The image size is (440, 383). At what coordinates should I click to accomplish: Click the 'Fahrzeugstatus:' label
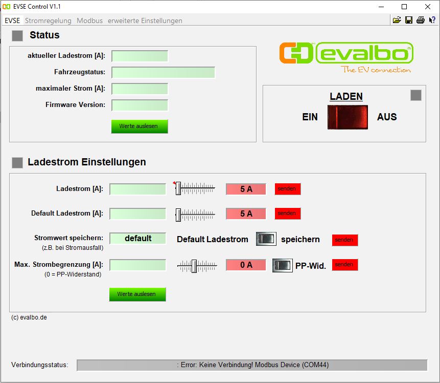tap(80, 72)
